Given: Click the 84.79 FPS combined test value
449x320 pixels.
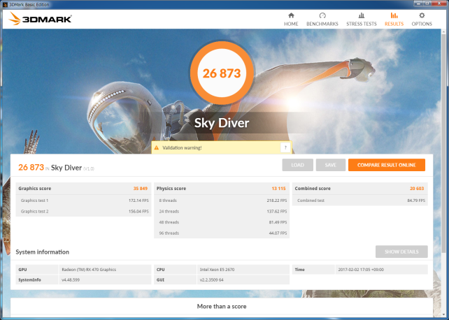Looking at the screenshot, I should pos(416,201).
